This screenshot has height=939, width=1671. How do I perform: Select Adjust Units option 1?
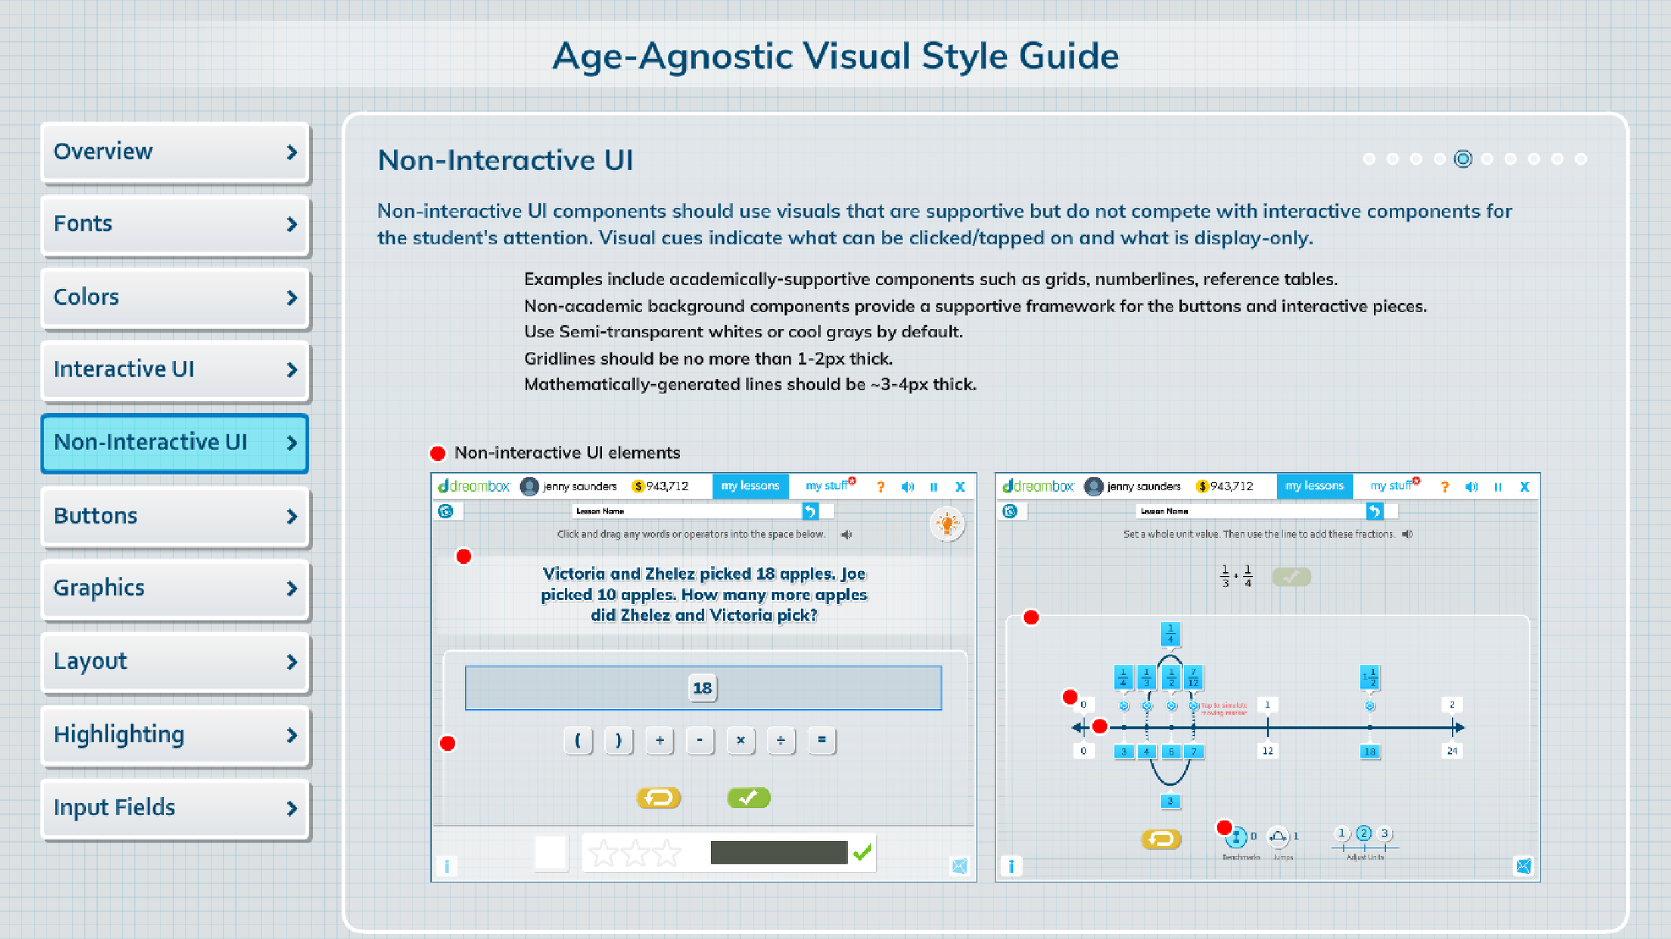(1341, 833)
